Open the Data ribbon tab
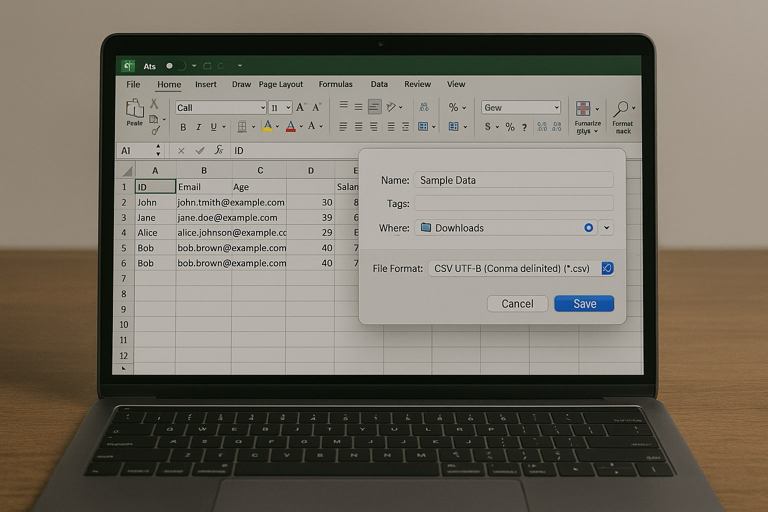Screen dimensions: 768x512 tap(378, 84)
